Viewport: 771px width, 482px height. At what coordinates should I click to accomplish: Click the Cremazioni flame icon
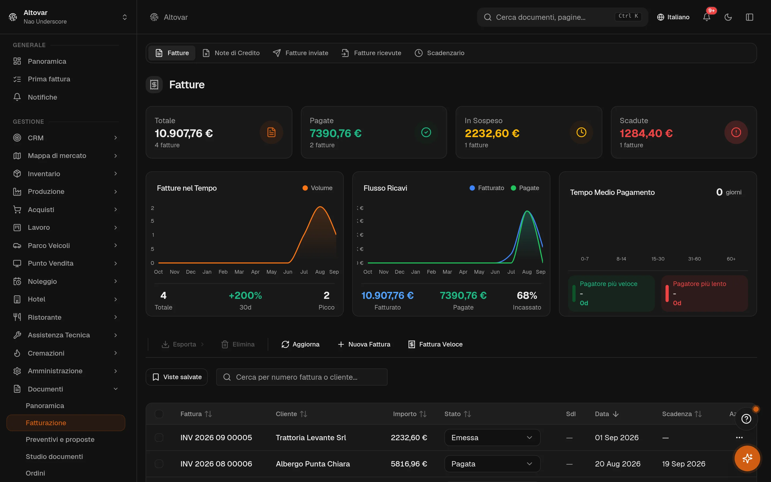tap(17, 353)
